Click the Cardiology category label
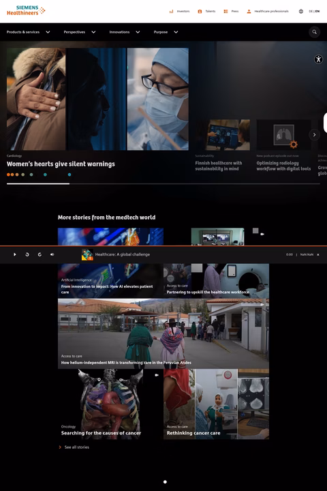The image size is (327, 491). point(14,156)
